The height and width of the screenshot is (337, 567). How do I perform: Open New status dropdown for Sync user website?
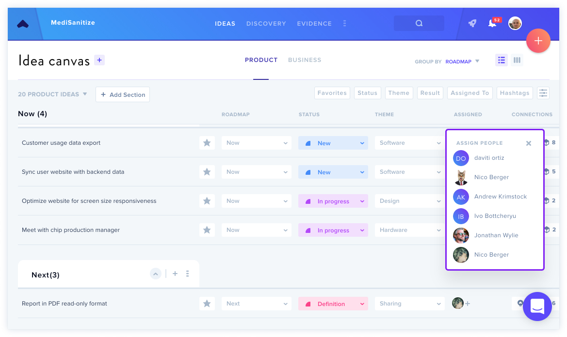click(333, 172)
